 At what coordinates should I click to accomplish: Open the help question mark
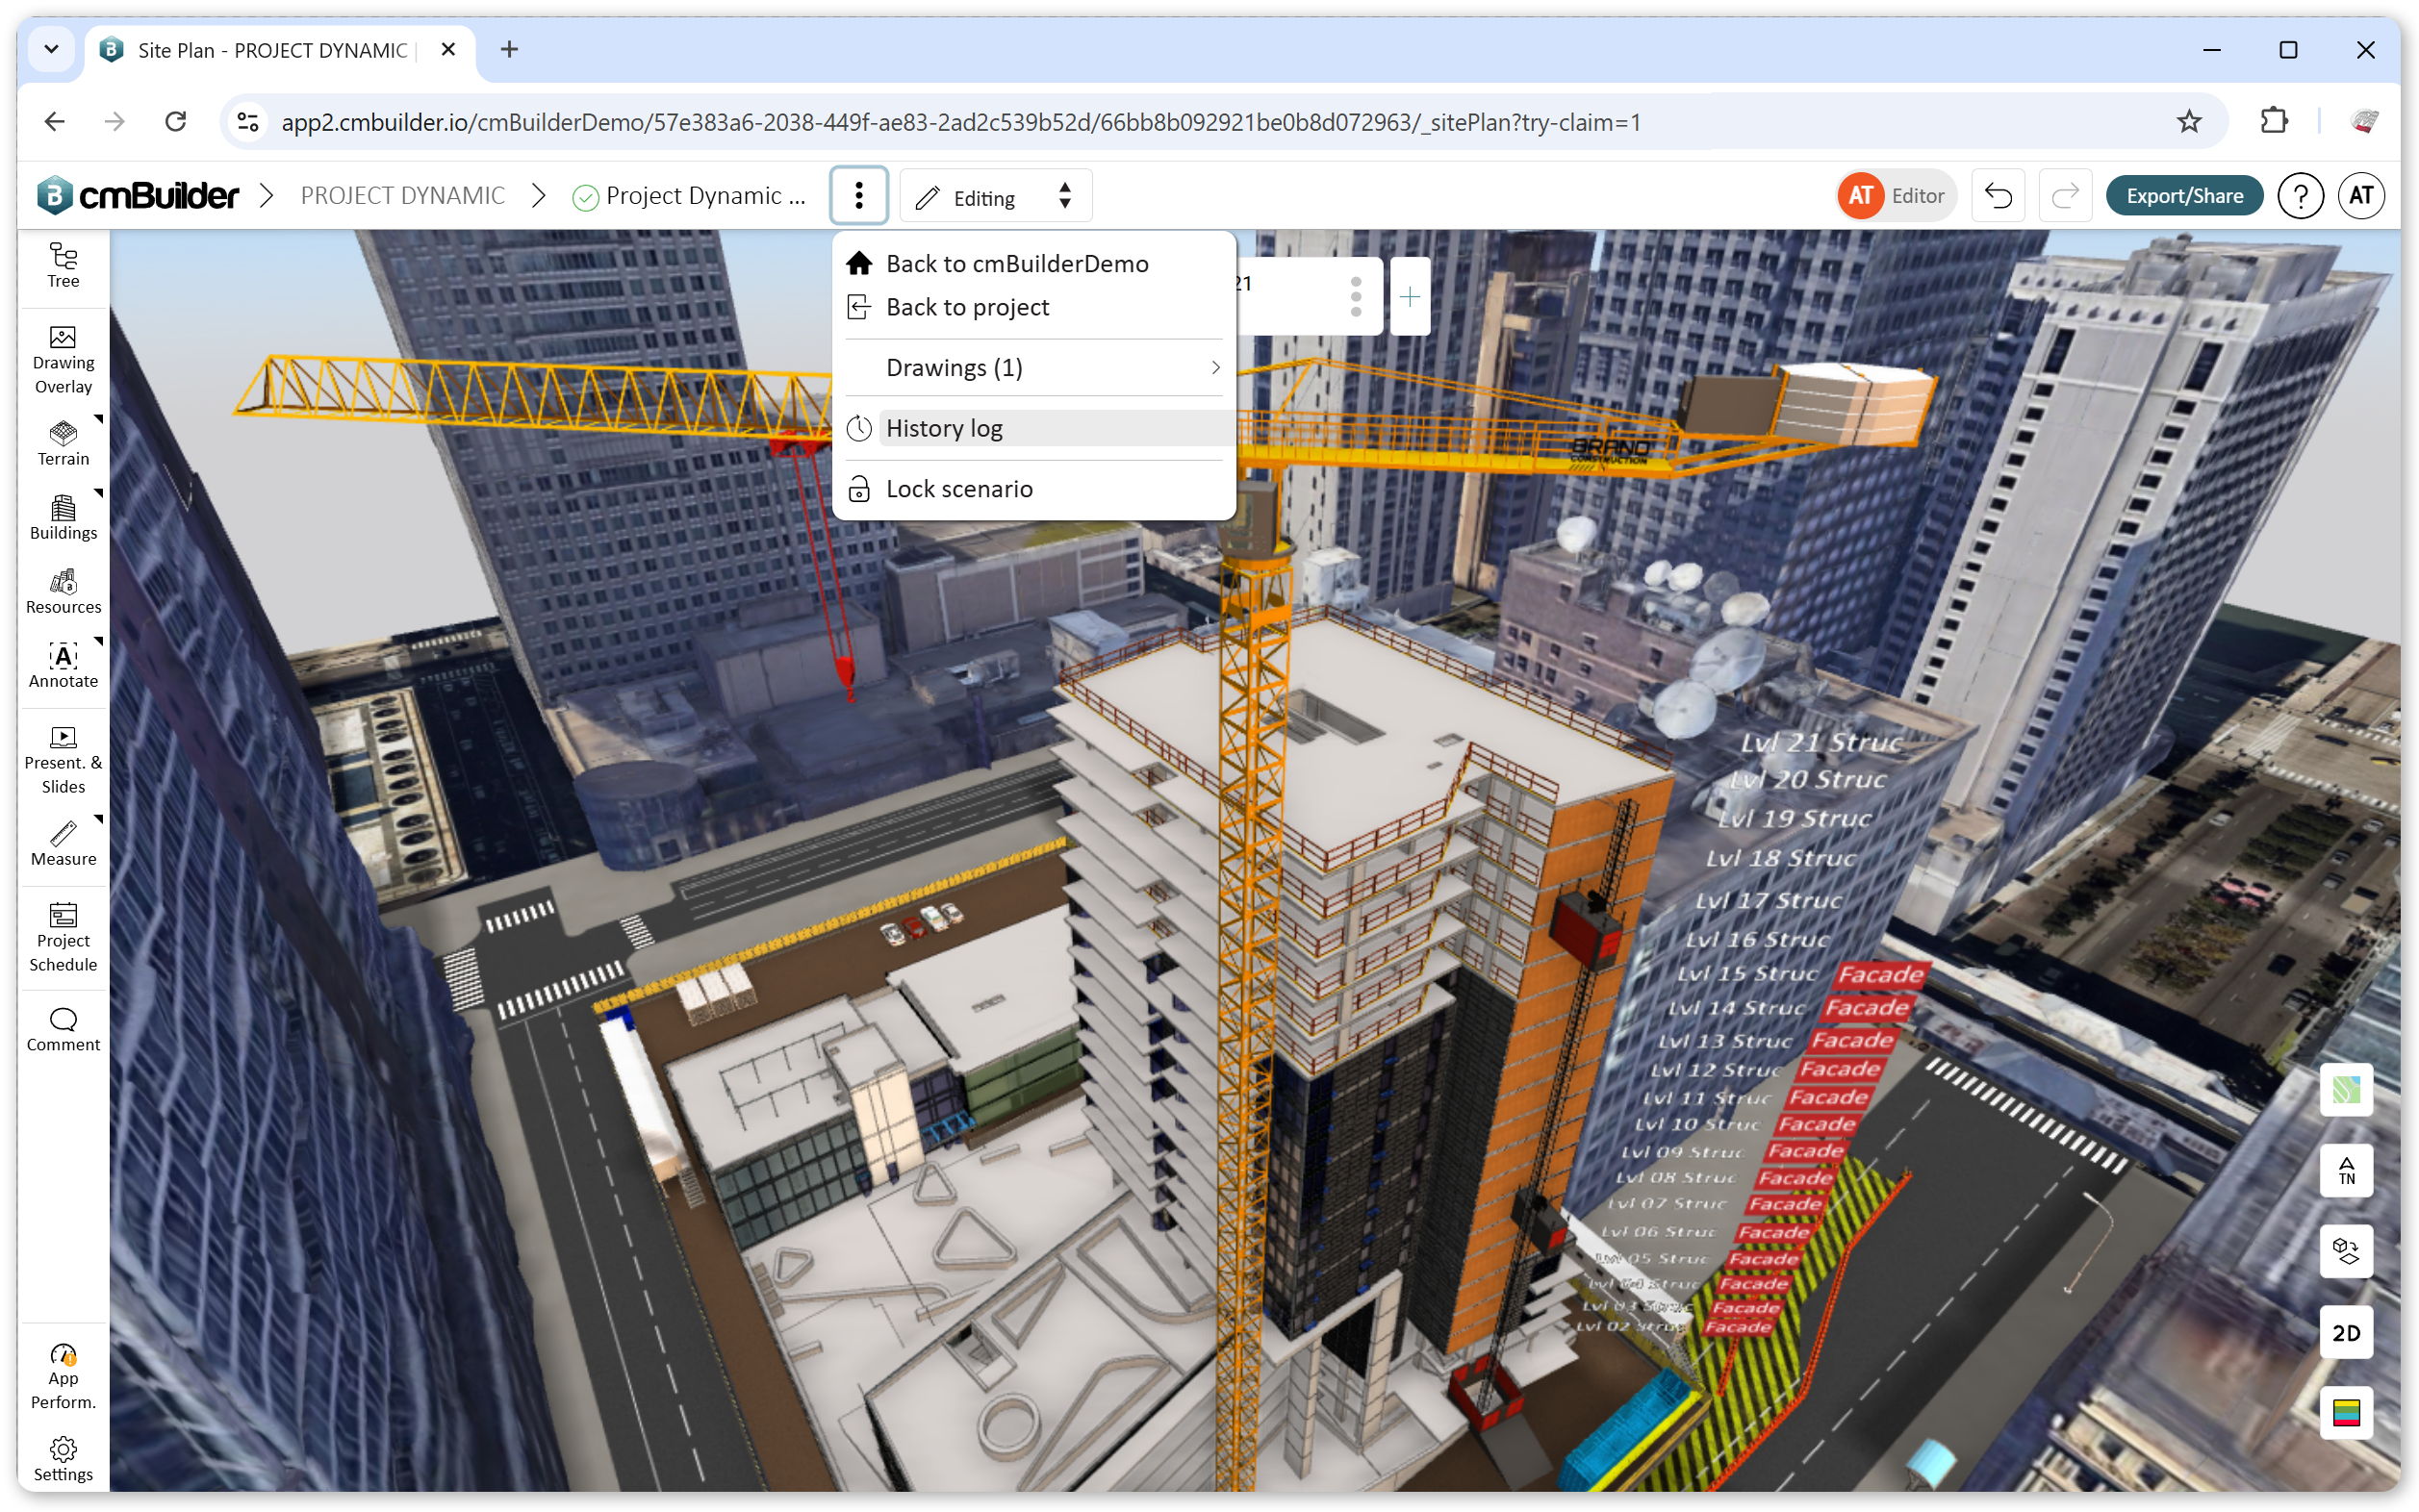[2299, 195]
